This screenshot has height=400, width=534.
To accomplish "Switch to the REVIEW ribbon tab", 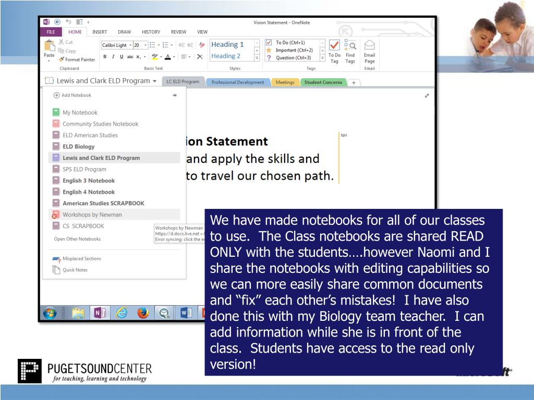I will click(178, 32).
